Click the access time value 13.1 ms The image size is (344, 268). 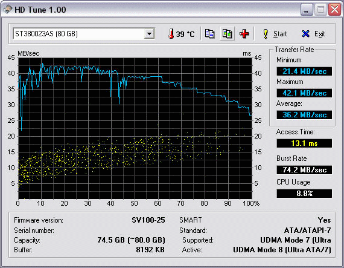click(304, 143)
